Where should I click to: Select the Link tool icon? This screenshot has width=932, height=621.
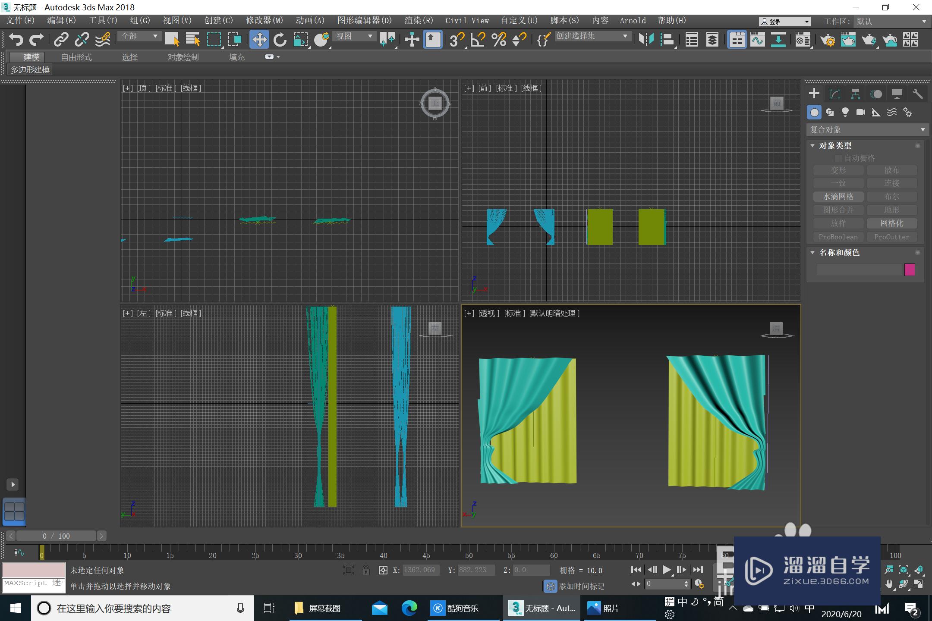pos(61,40)
